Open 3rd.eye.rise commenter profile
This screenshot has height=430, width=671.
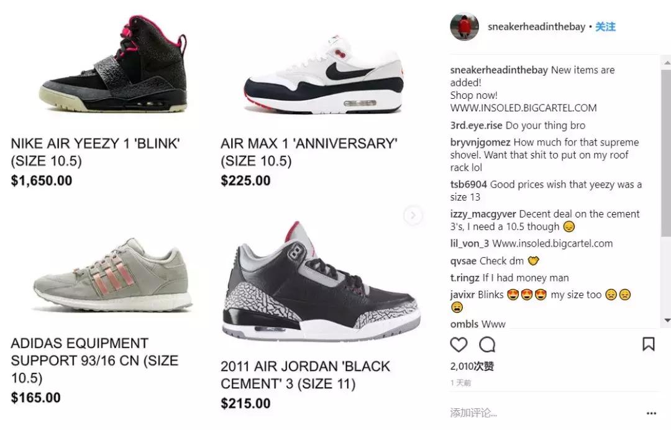[476, 126]
